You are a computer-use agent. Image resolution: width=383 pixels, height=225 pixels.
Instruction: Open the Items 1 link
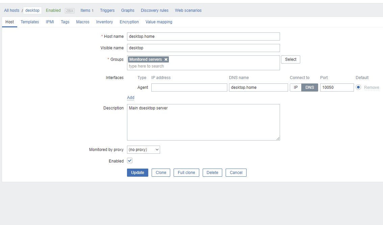click(87, 10)
